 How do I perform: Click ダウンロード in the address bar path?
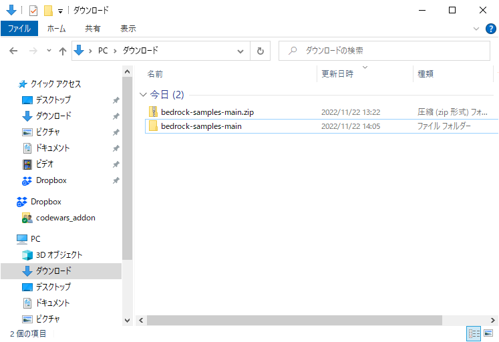pyautogui.click(x=140, y=51)
